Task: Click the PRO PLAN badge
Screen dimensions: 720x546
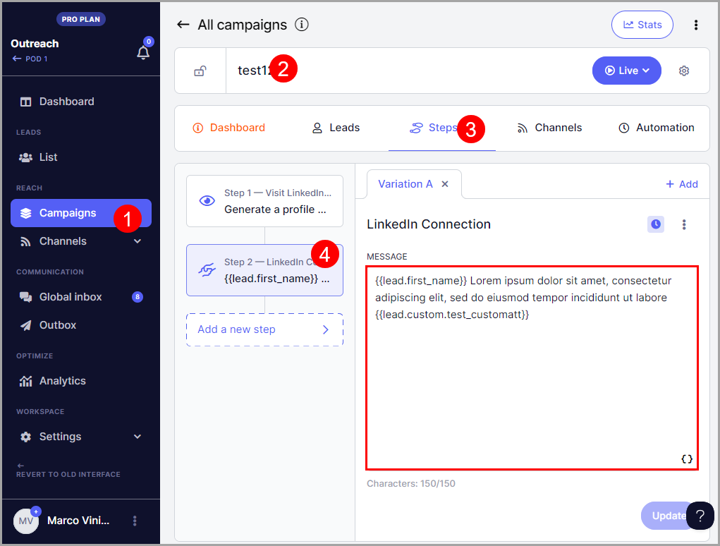Action: [81, 19]
